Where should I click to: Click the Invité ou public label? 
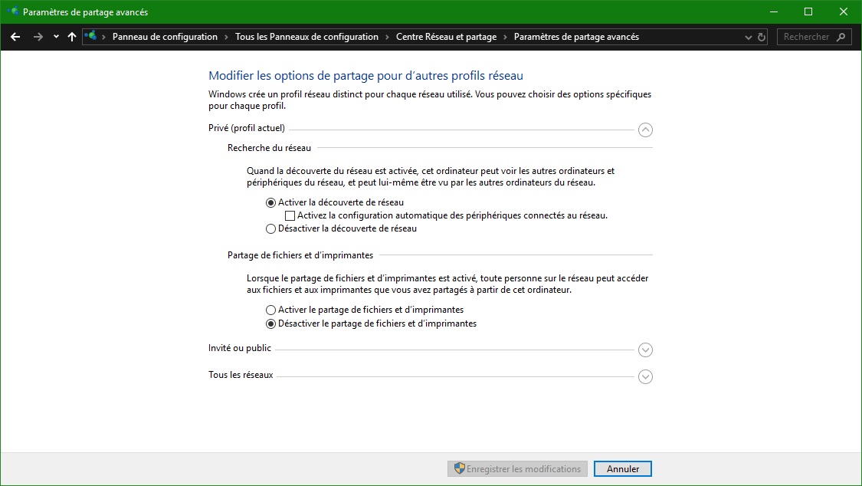pos(240,348)
